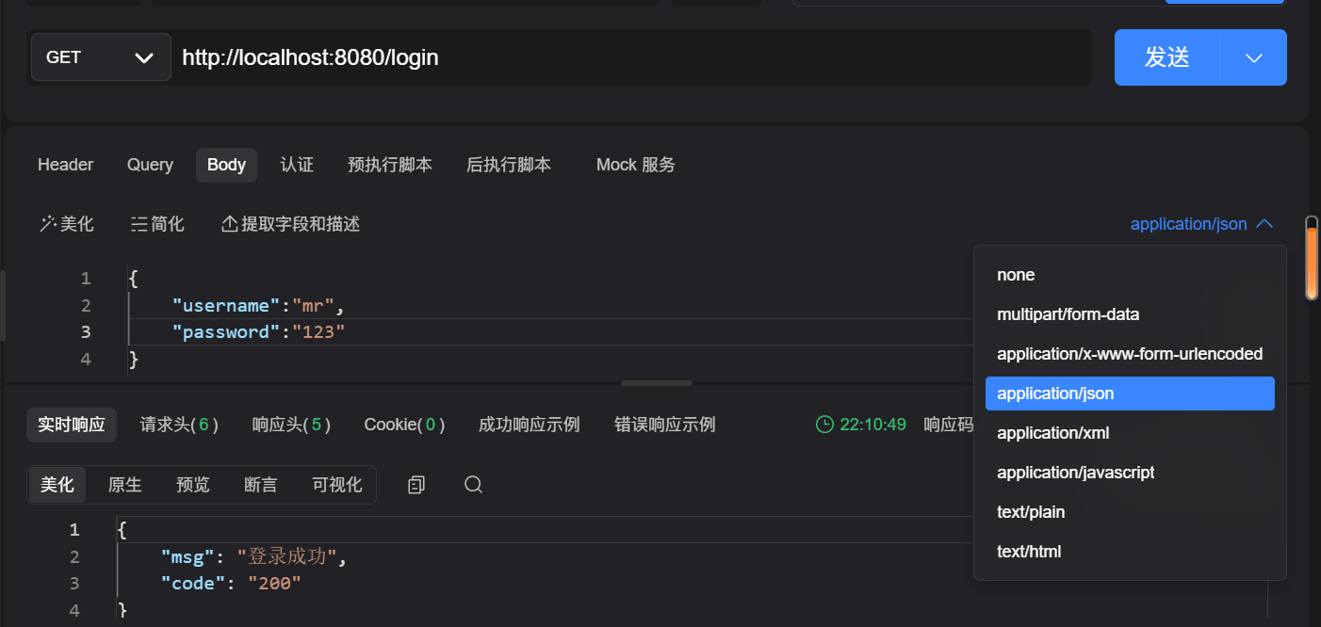Open the Cookie(0) tab
This screenshot has height=627, width=1321.
pos(404,425)
